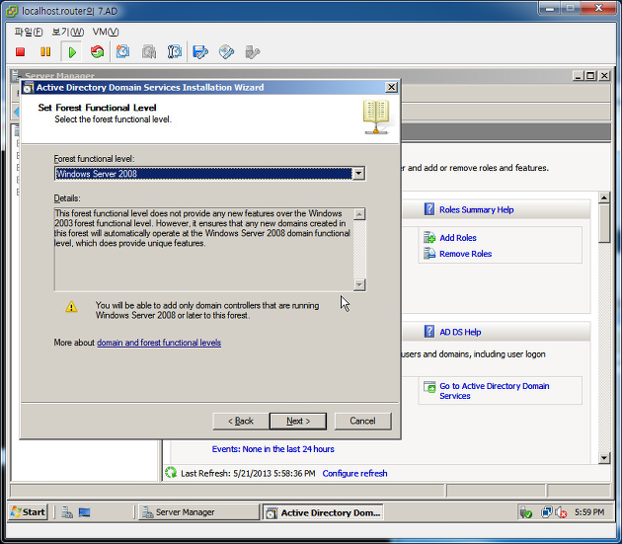The image size is (622, 544).
Task: Click the grayed revert snapshot toolbar icon
Action: click(149, 52)
